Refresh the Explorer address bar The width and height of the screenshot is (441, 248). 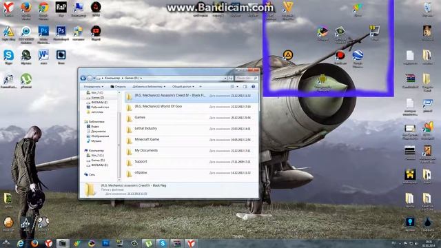pyautogui.click(x=231, y=78)
